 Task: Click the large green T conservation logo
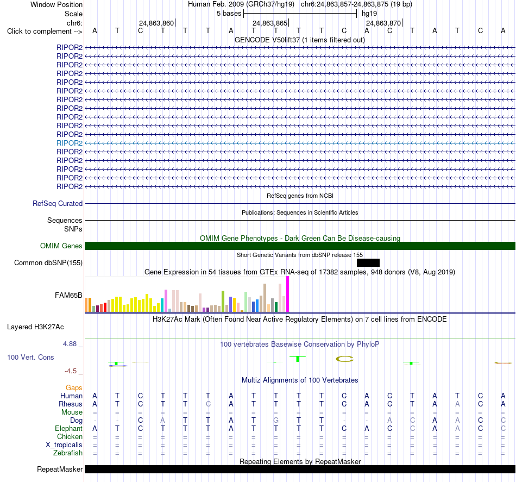click(298, 359)
